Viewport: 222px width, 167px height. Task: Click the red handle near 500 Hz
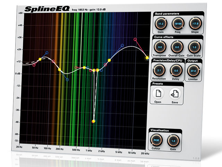(x=76, y=67)
